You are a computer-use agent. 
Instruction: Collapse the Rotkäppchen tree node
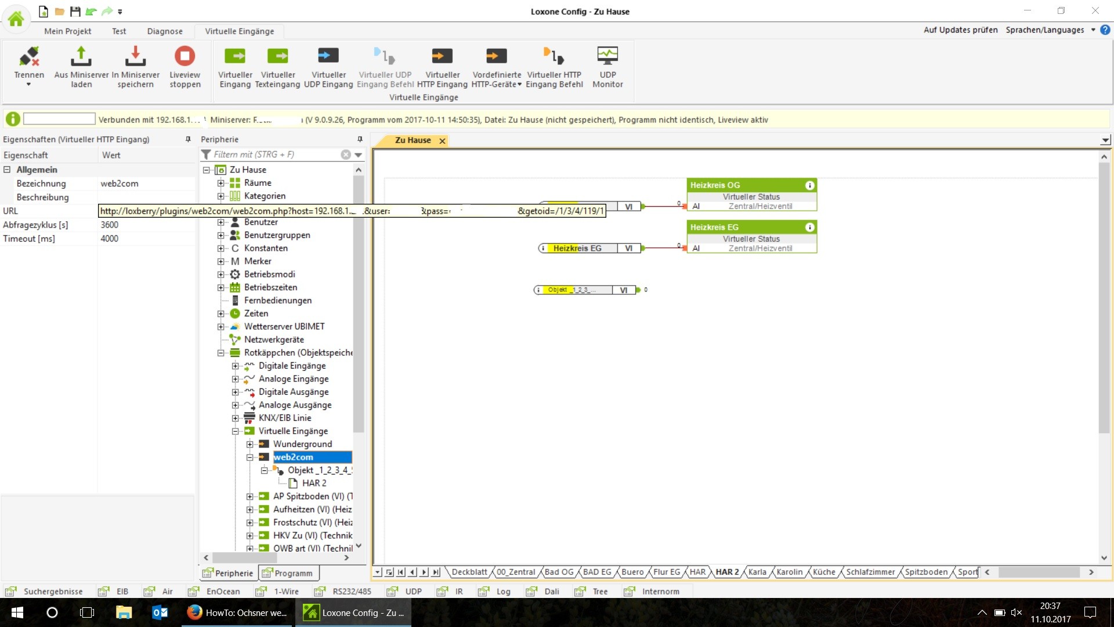[220, 353]
